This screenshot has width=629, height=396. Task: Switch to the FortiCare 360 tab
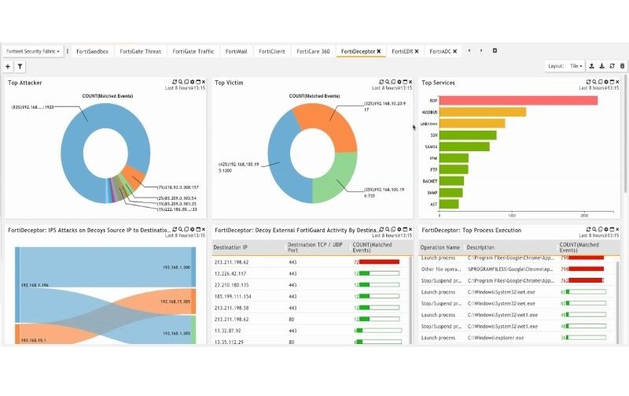(312, 51)
